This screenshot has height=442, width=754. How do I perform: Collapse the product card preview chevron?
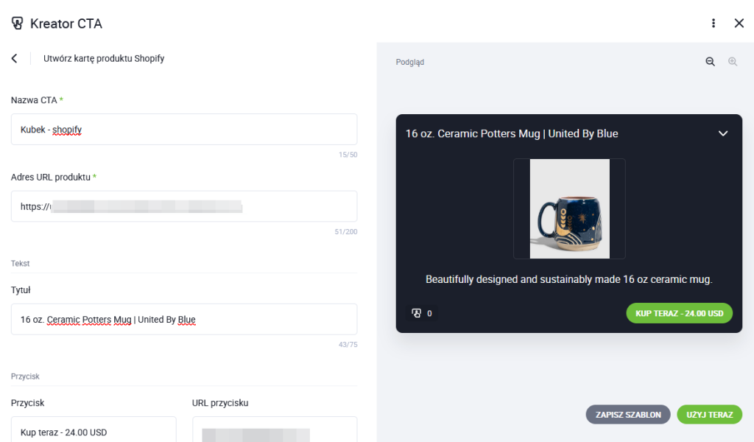coord(723,133)
